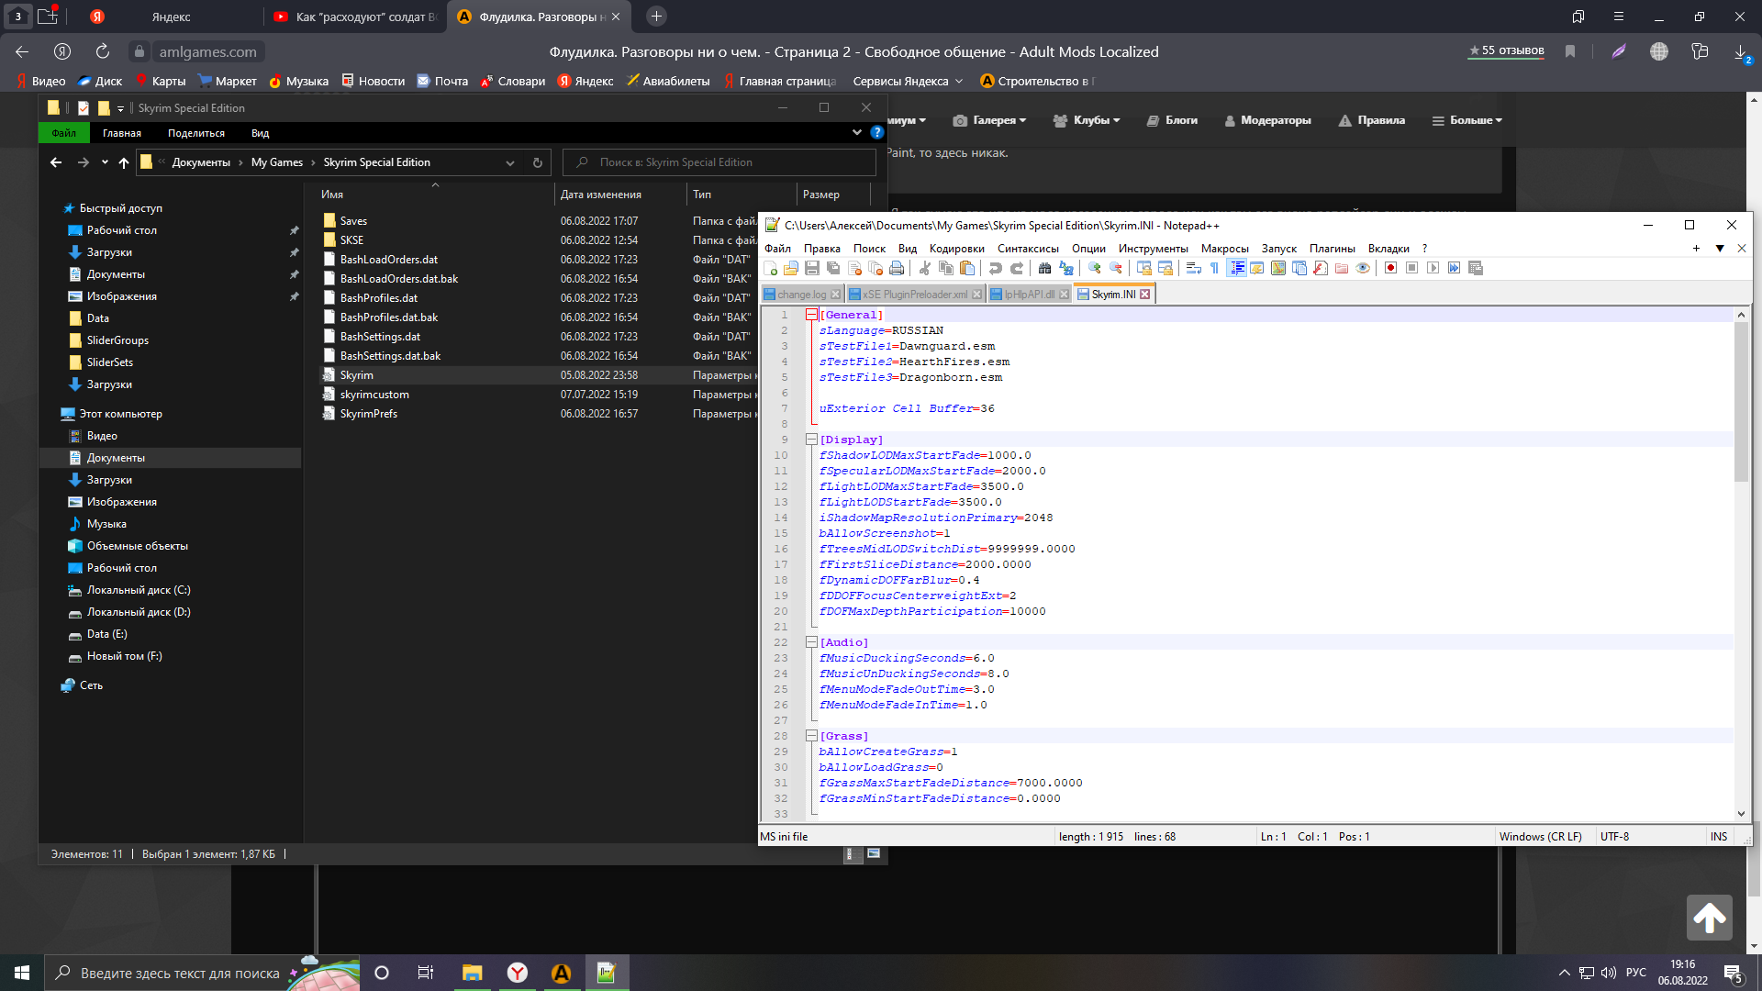This screenshot has width=1762, height=991.
Task: Expand the Explorer address bar history dropdown
Action: 509,162
